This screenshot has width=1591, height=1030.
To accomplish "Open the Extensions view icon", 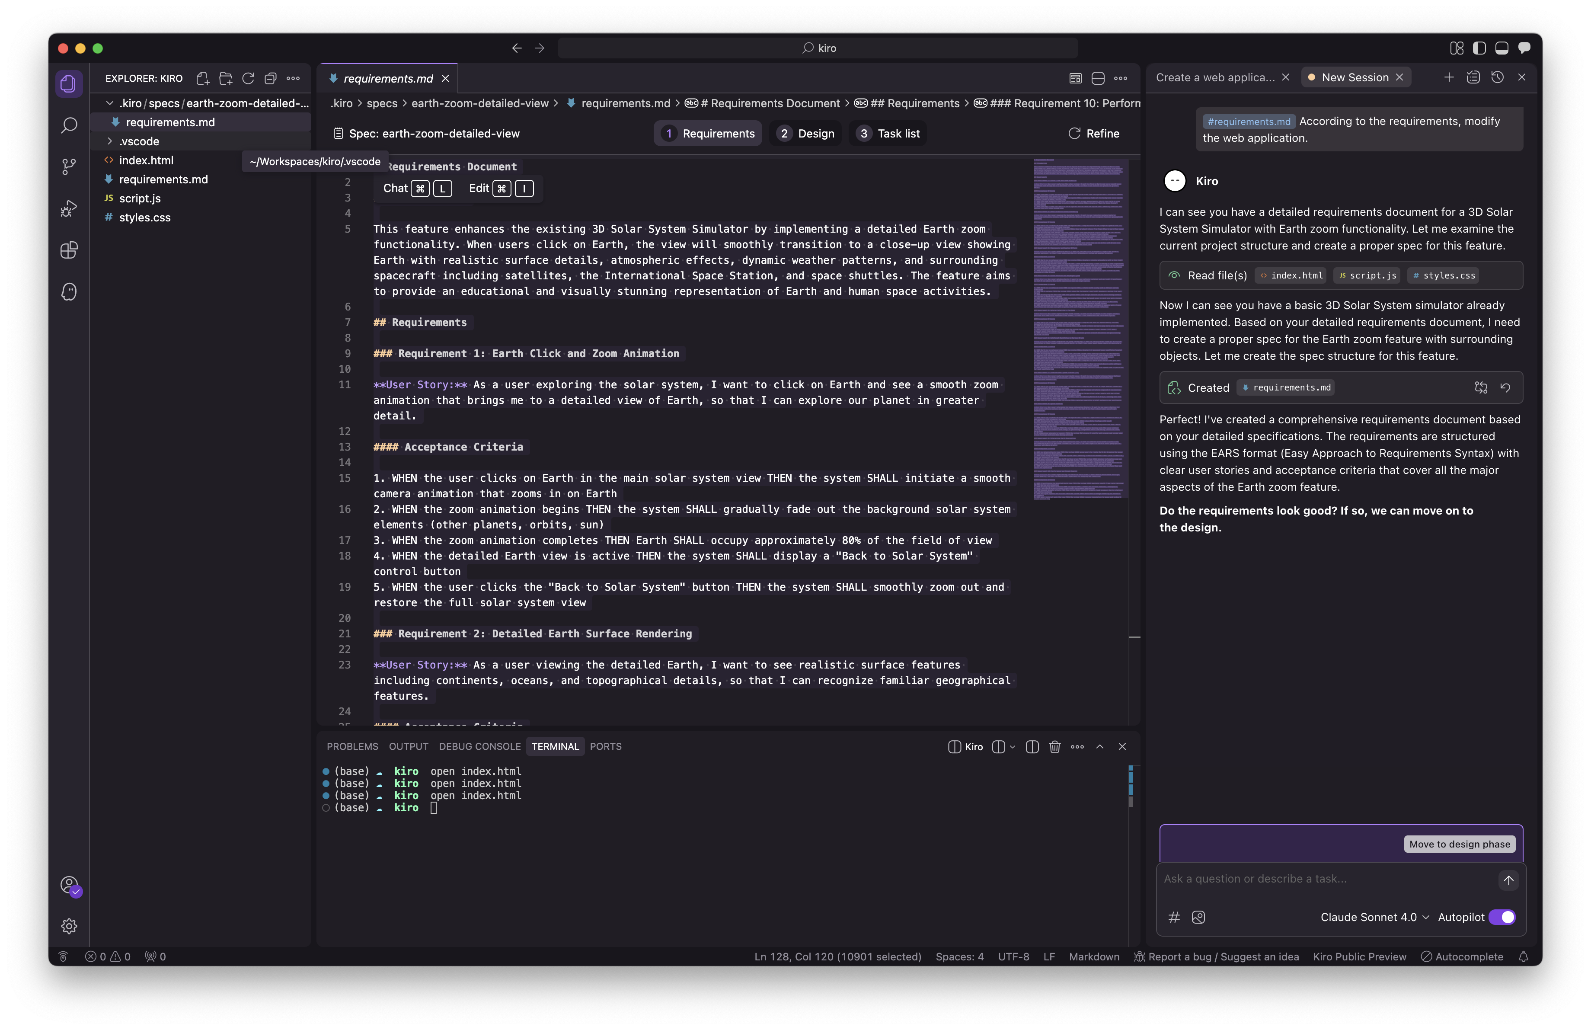I will click(69, 250).
